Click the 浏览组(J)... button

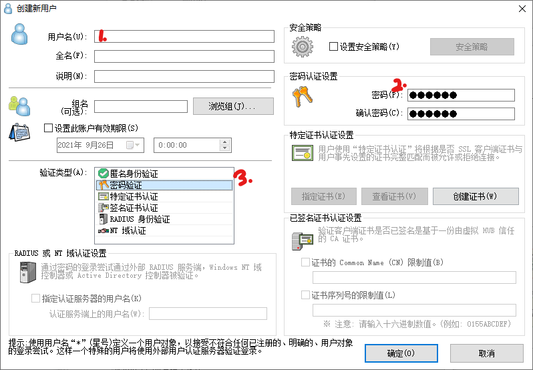pyautogui.click(x=233, y=106)
